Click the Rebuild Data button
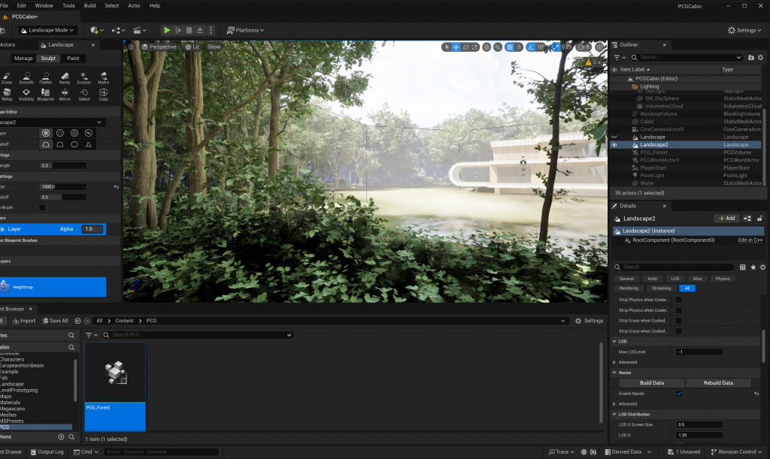770x459 pixels. 717,383
